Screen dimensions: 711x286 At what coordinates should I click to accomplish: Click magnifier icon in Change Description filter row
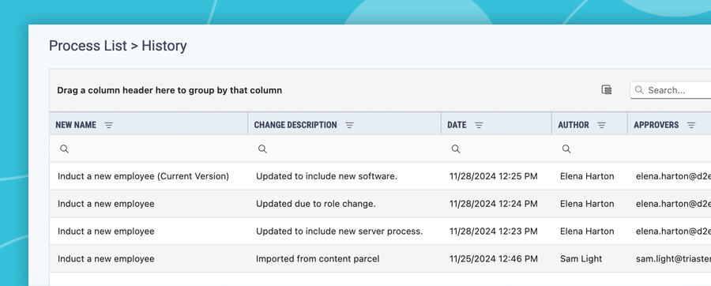coord(262,149)
